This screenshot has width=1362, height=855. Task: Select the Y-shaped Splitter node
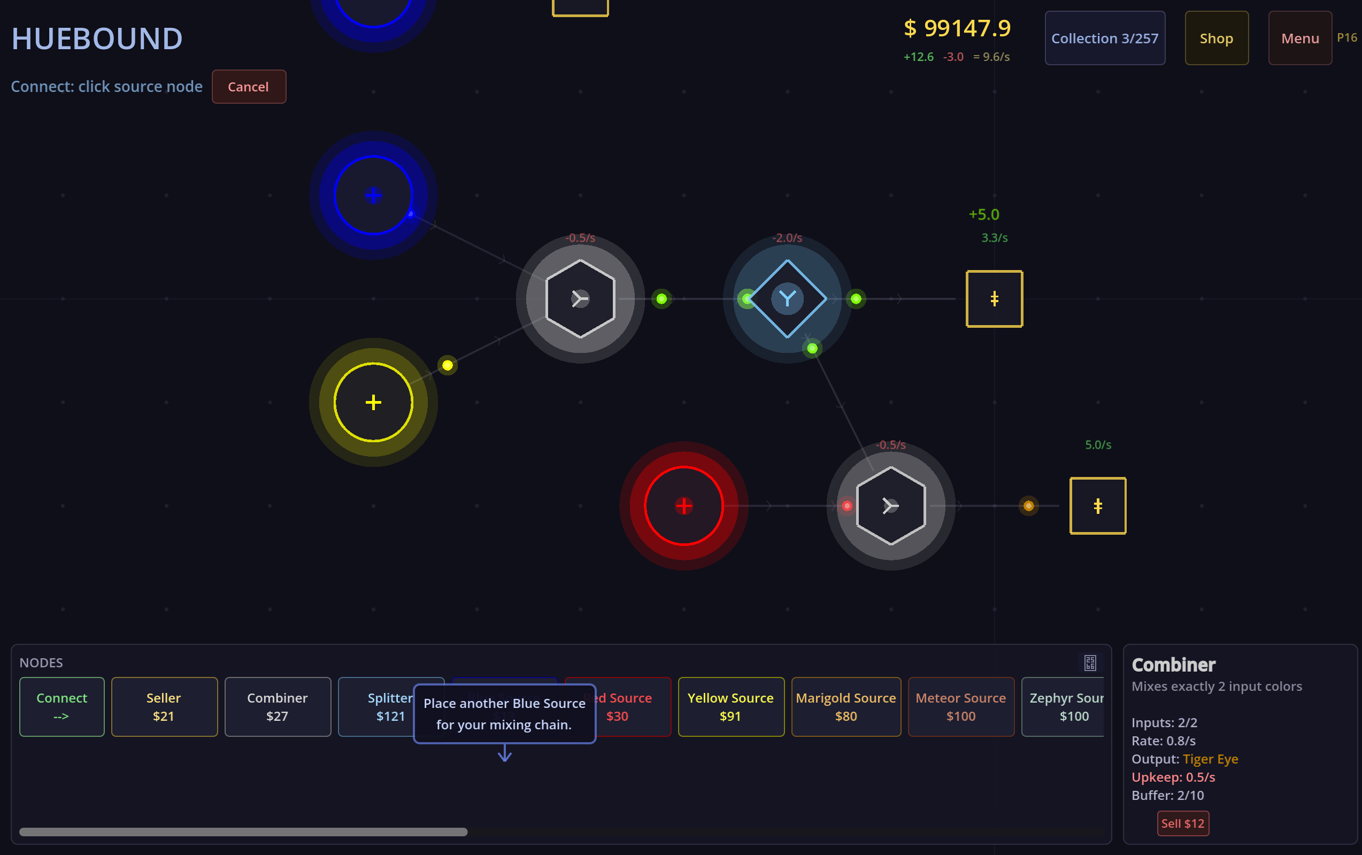point(787,298)
